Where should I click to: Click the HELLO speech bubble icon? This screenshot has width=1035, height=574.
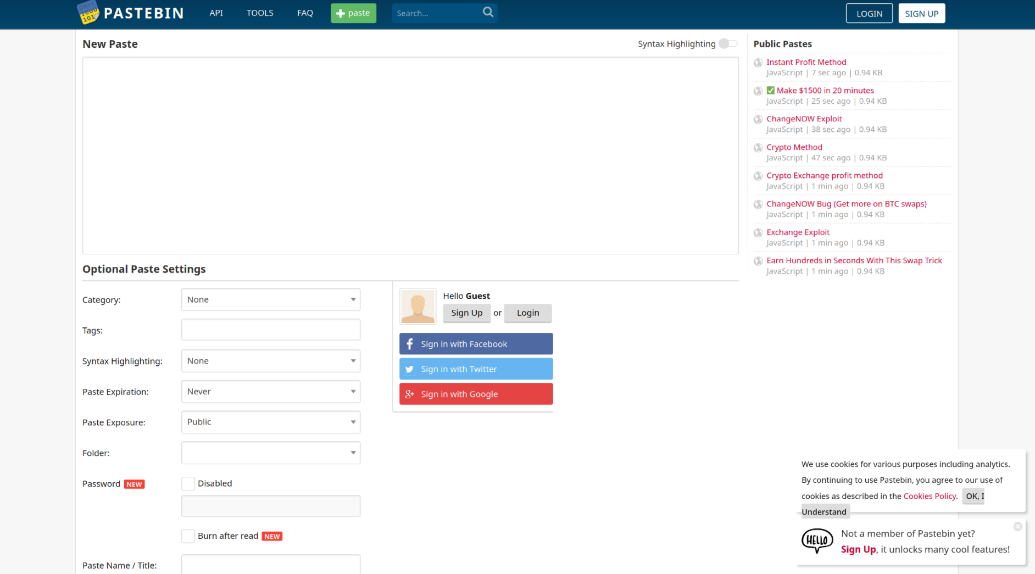817,540
